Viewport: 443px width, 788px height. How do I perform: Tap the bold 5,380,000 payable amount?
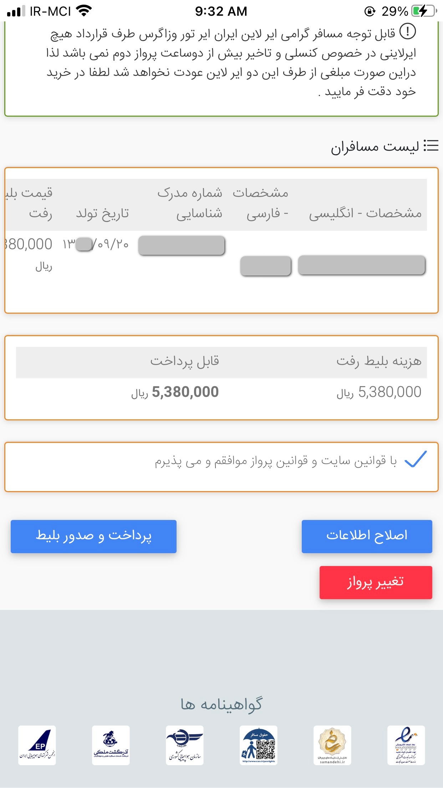pos(185,392)
